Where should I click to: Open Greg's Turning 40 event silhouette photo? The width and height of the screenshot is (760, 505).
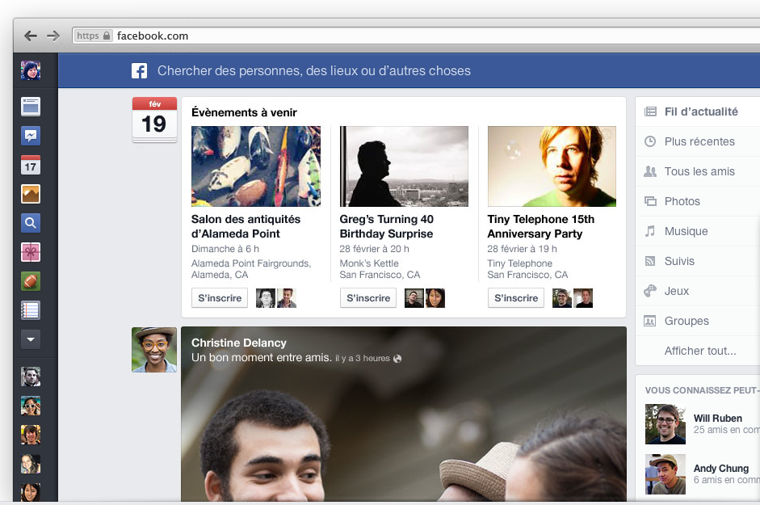(x=404, y=166)
